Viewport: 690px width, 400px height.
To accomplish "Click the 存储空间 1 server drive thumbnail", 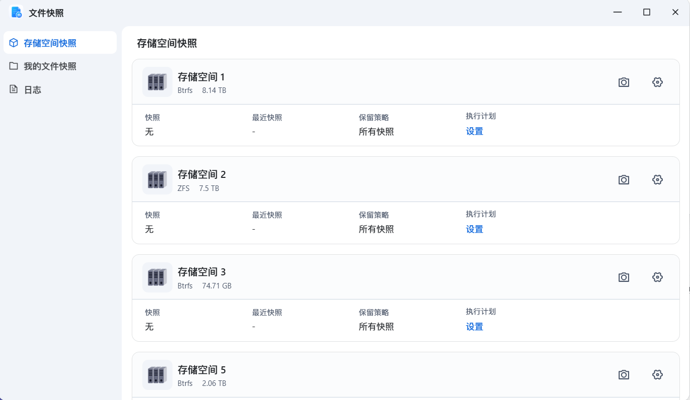I will click(157, 82).
